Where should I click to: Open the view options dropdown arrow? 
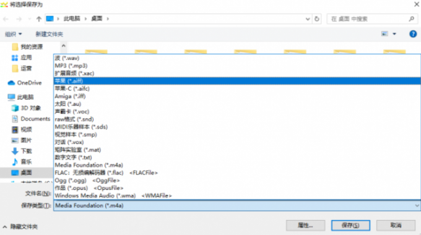click(394, 34)
